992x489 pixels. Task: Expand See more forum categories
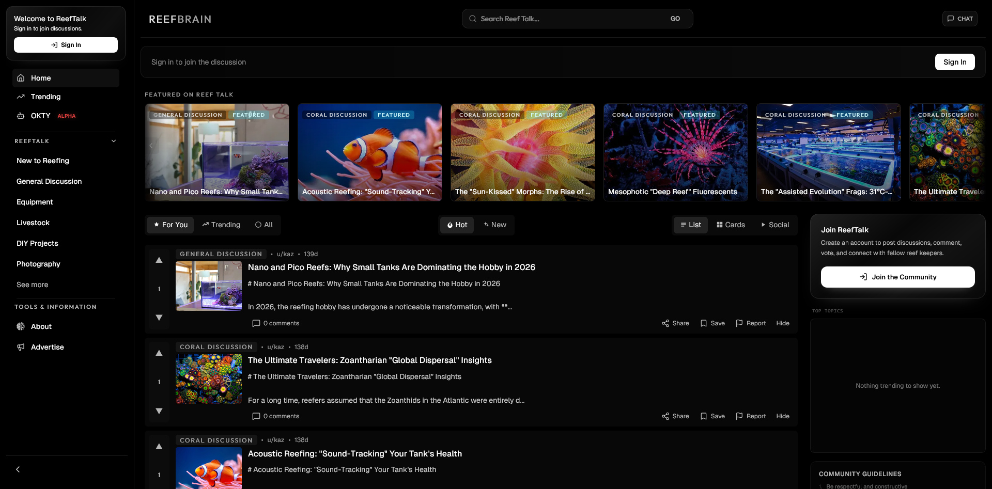[x=32, y=285]
